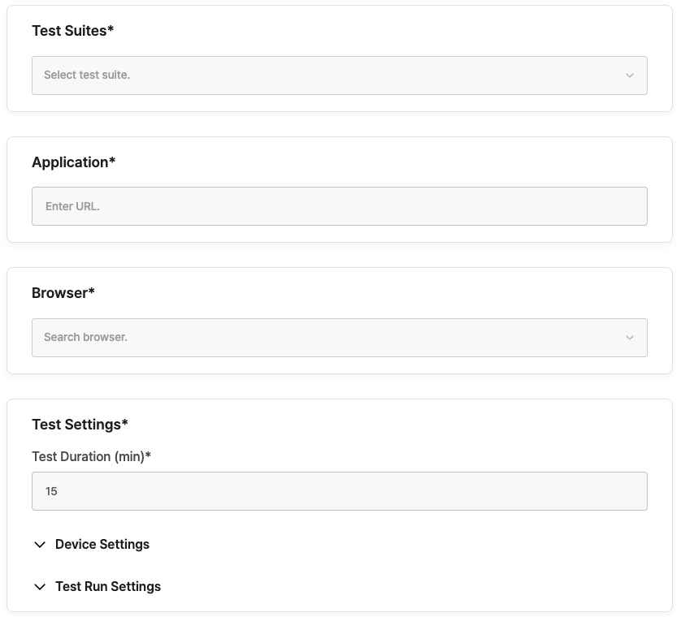
Task: Click the Application heading
Action: [73, 162]
